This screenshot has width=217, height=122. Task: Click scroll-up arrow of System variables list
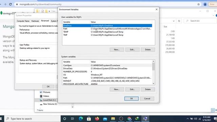[153, 61]
